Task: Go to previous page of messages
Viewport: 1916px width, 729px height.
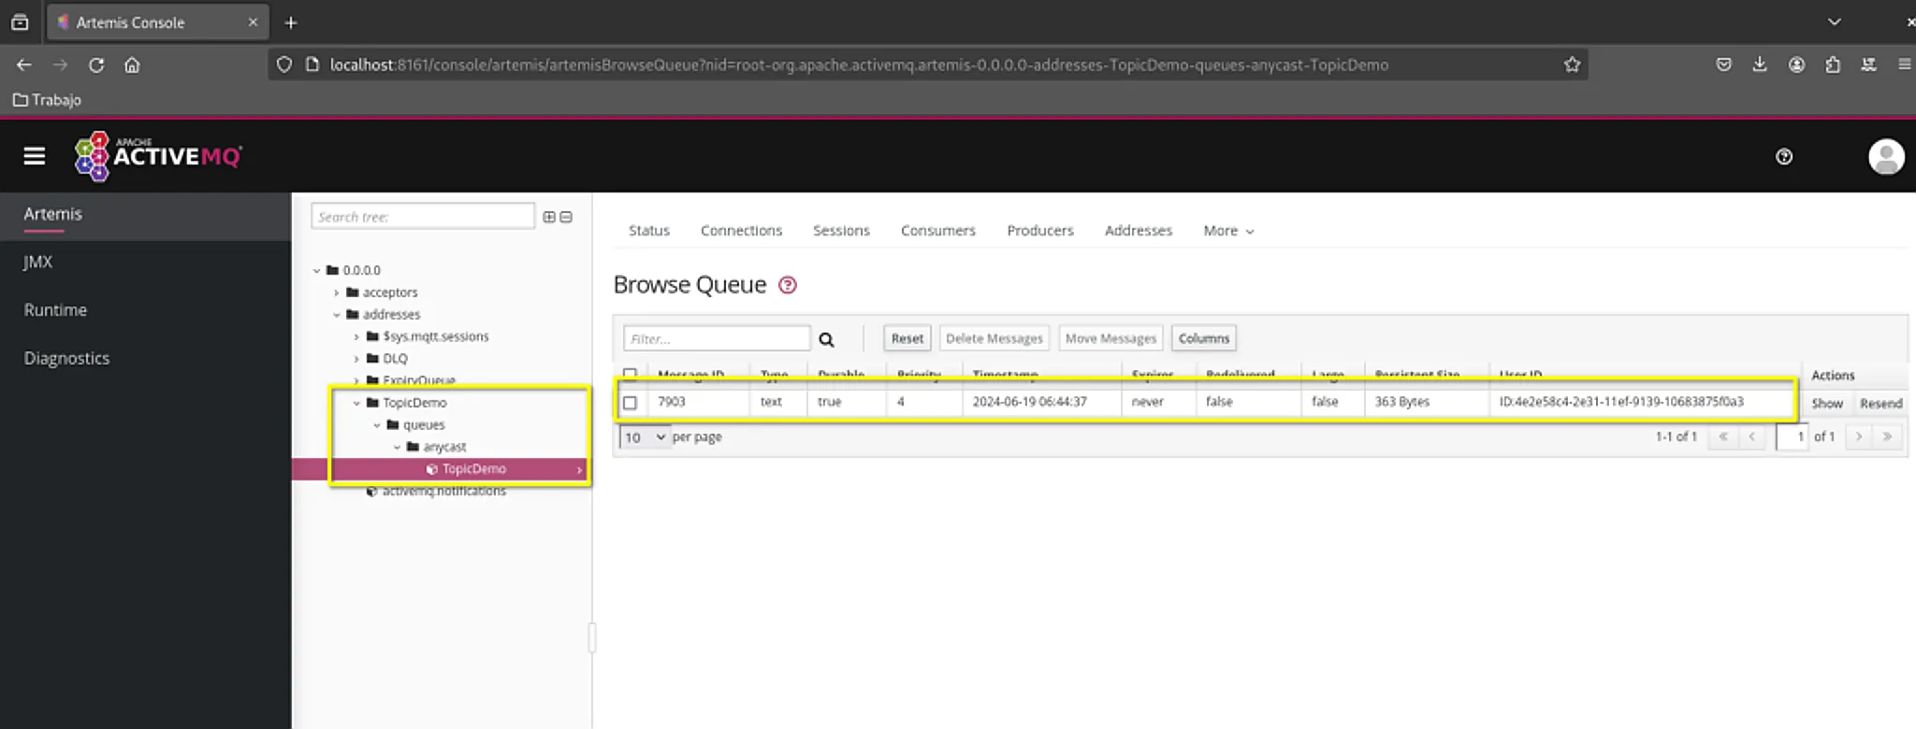Action: [x=1751, y=436]
